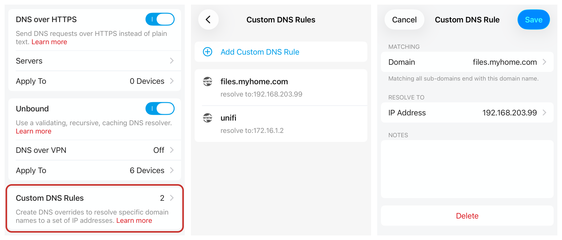Disable the DNS over HTTPS toggle

160,19
